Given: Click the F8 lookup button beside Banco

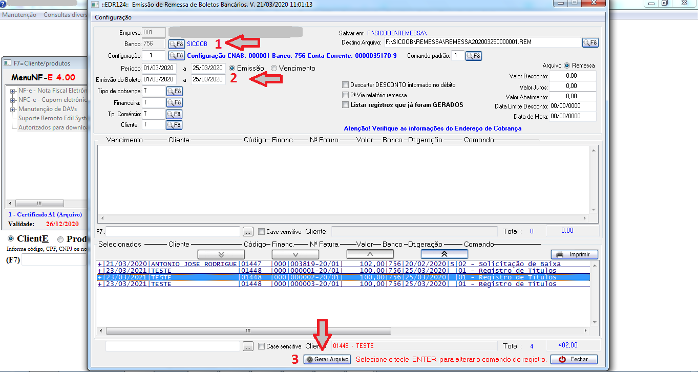Looking at the screenshot, I should 176,44.
